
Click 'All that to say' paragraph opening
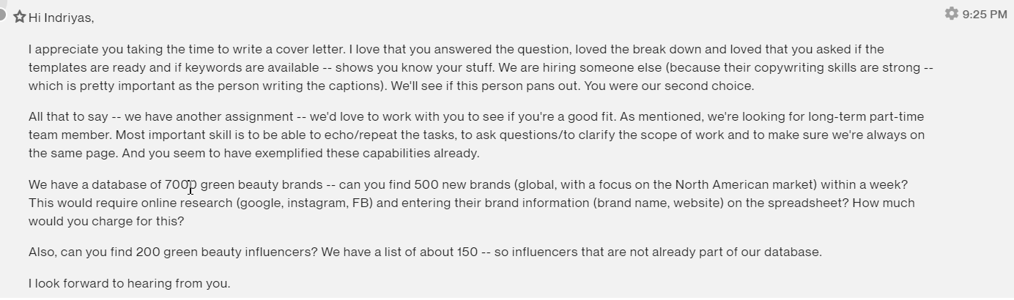(x=69, y=117)
